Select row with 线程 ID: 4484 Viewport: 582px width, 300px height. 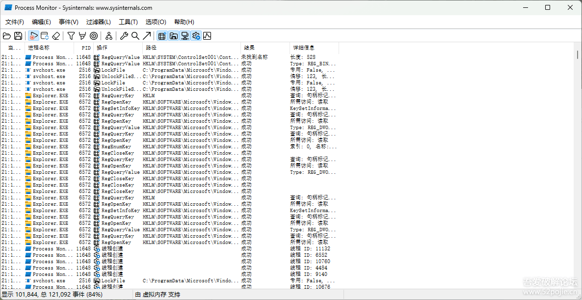click(x=169, y=268)
